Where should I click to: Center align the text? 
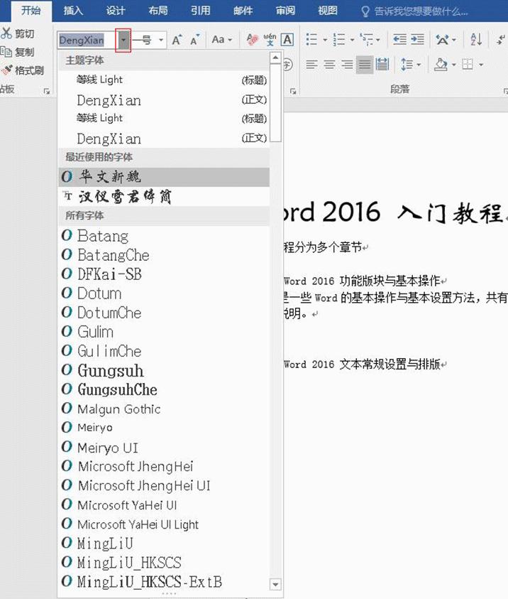tap(329, 65)
